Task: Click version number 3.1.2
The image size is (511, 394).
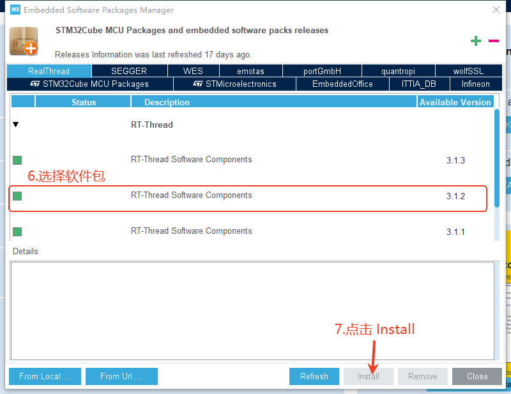Action: point(455,196)
